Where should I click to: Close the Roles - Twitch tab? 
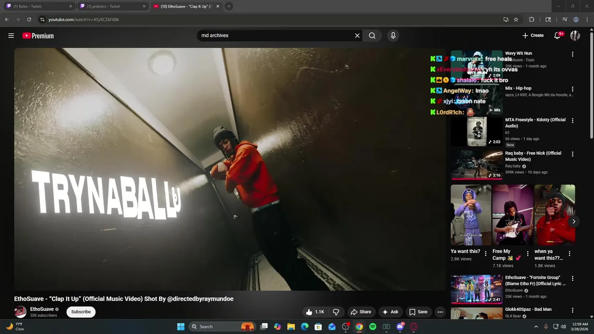click(71, 6)
